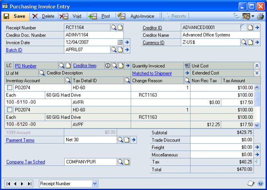Expand line detail with the show-rows arrow
267x190 pixels.
[256, 73]
